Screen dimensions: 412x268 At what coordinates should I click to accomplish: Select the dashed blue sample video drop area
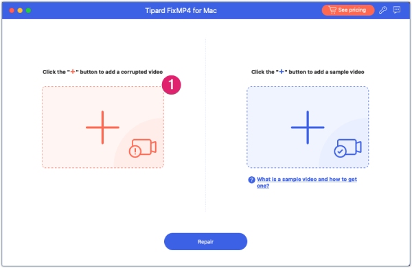(308, 127)
